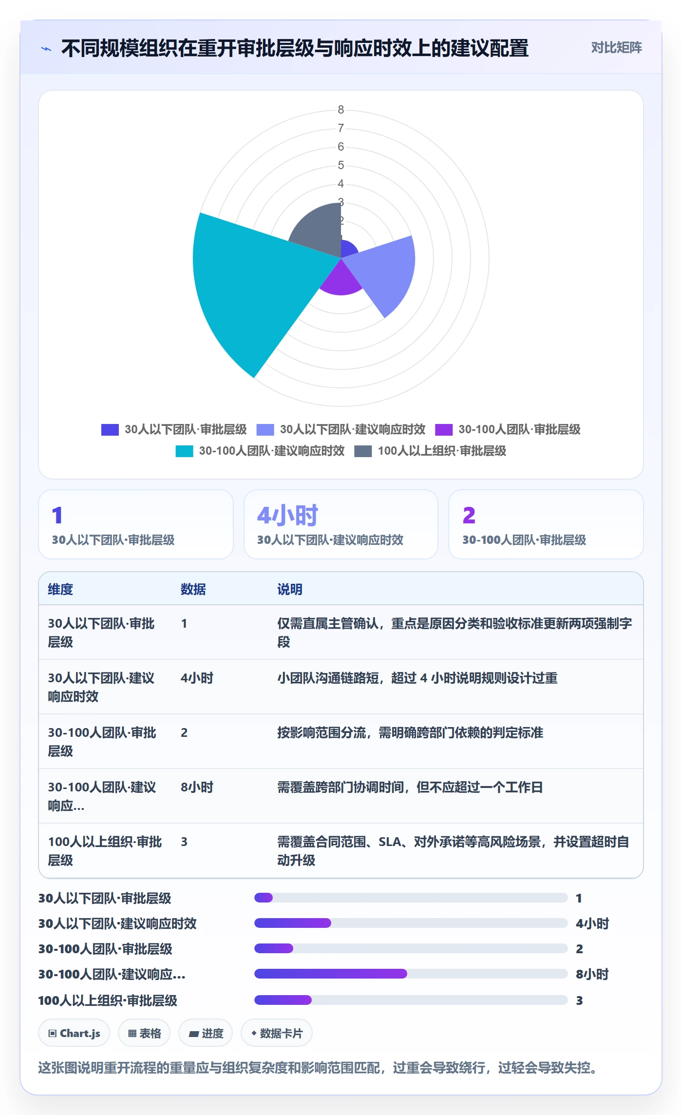Image resolution: width=682 pixels, height=1115 pixels.
Task: Click the 对比矩阵 label in the header
Action: point(616,48)
